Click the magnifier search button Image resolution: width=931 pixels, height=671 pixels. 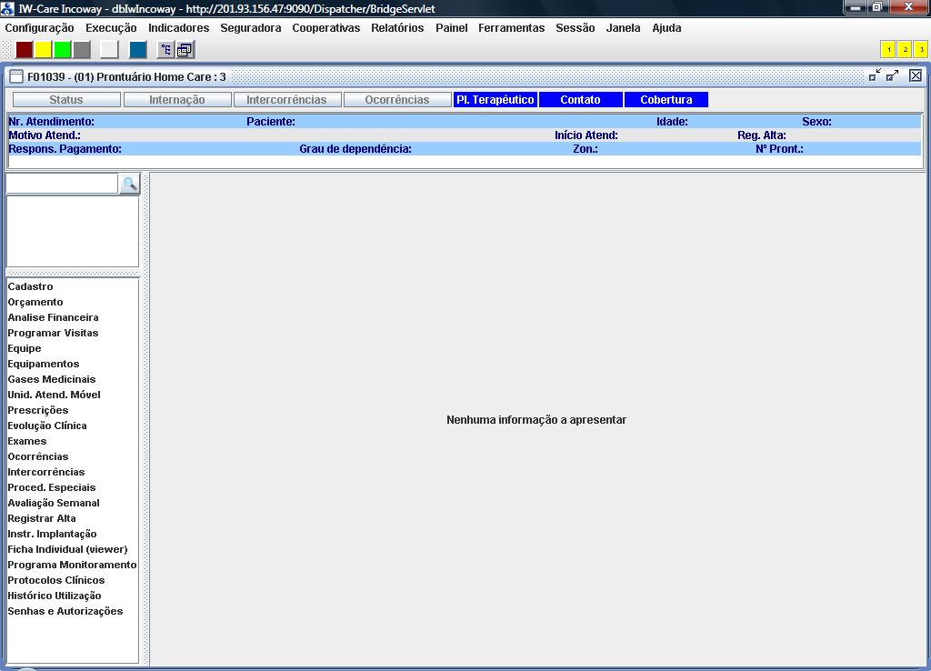[x=129, y=184]
